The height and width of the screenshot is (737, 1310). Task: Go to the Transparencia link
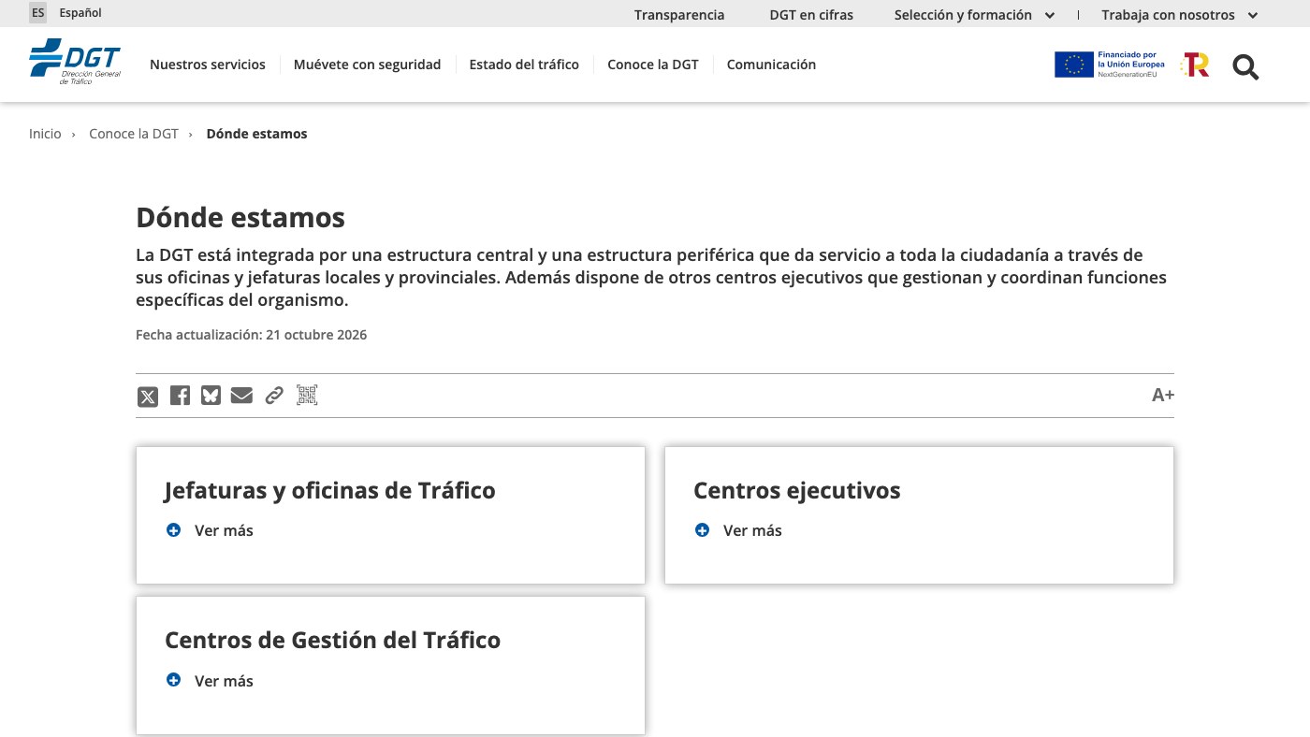point(679,15)
